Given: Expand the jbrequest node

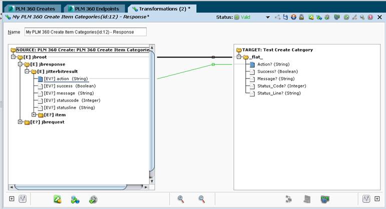Looking at the screenshot, I should [20, 122].
